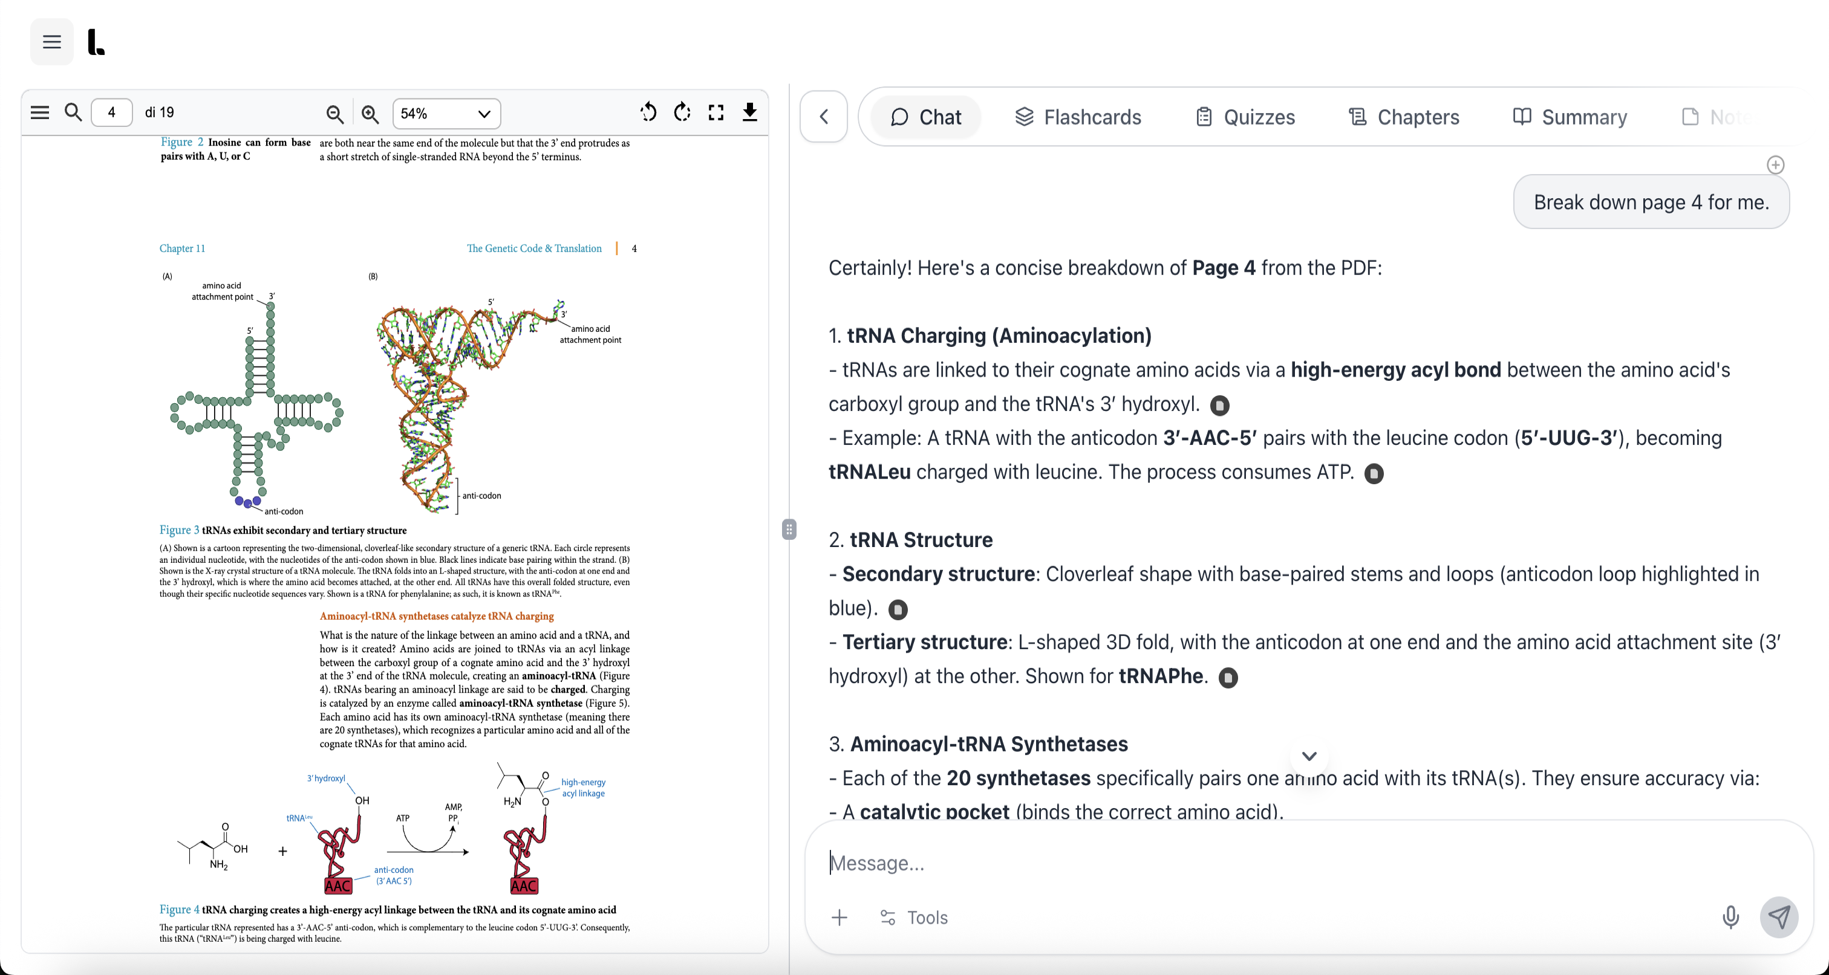
Task: Open citation after "process consumes ATP."
Action: coord(1374,473)
